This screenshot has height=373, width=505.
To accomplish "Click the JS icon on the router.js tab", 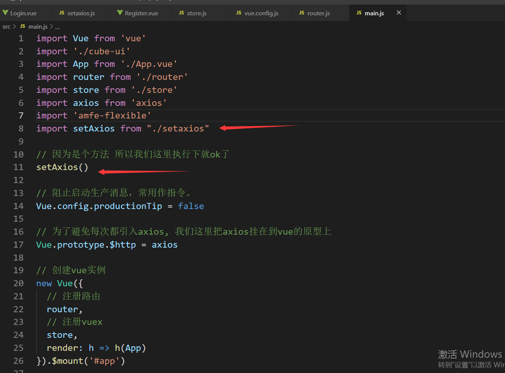I will pyautogui.click(x=302, y=13).
